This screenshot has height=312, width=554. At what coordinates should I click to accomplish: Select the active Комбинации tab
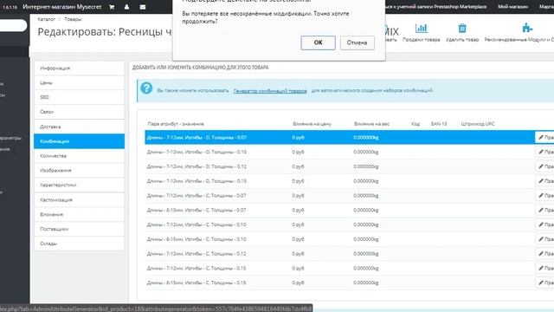tap(79, 141)
